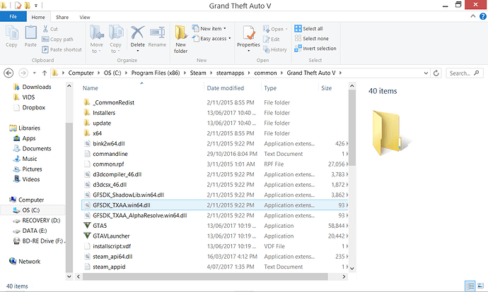Click the Quick Access Toolbar customize dropdown arrow
488x292 pixels.
pyautogui.click(x=36, y=6)
